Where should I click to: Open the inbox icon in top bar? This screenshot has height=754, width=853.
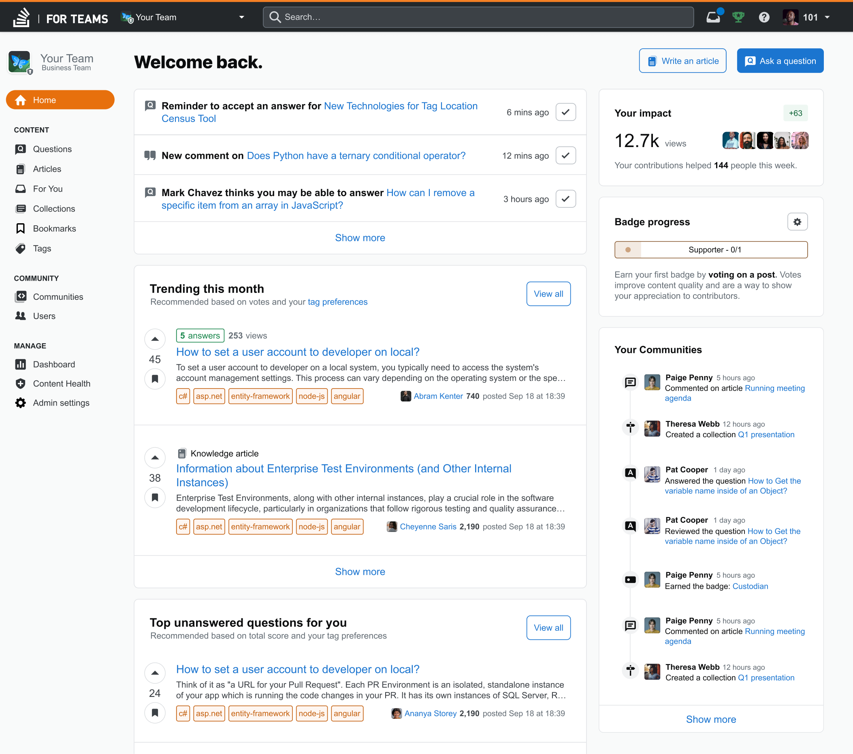[x=713, y=17]
